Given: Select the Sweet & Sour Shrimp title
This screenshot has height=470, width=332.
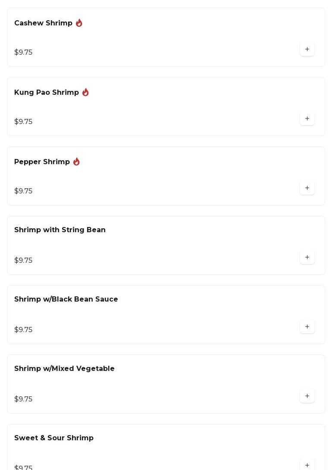Looking at the screenshot, I should 54,438.
